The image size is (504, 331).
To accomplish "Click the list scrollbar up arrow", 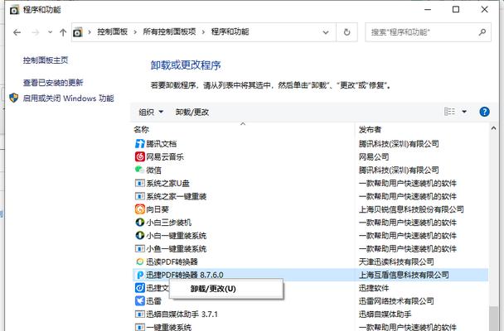I will tap(494, 128).
